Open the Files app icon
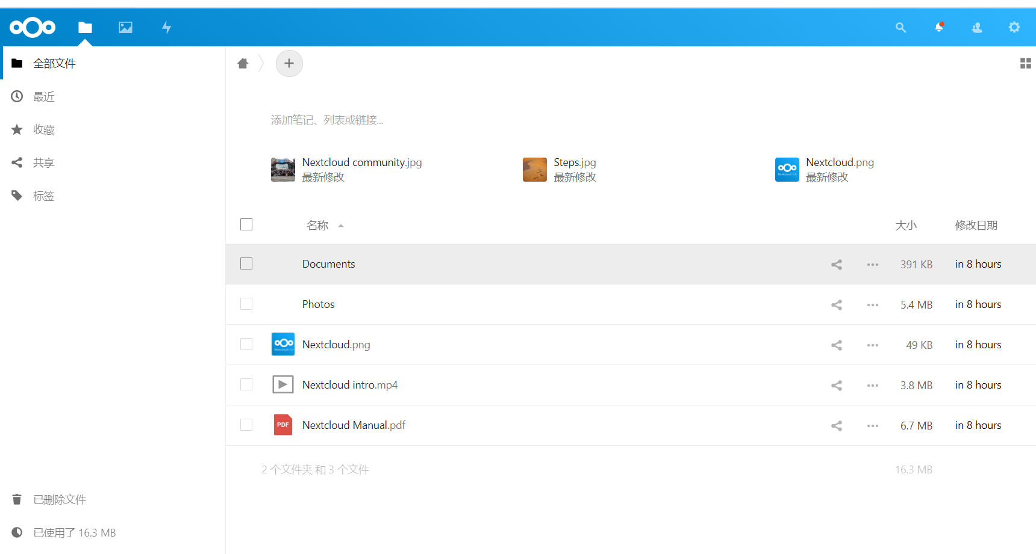This screenshot has width=1036, height=554. point(85,27)
